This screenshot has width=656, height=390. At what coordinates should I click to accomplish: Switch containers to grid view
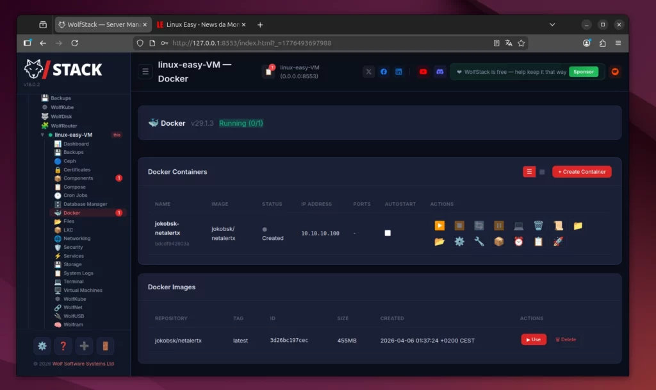click(x=542, y=171)
